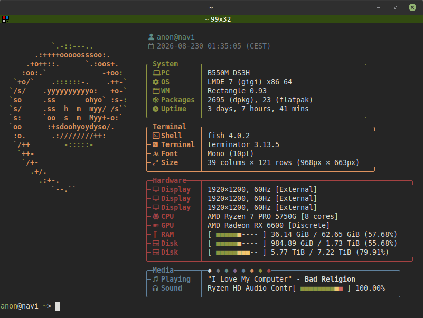
Task: Click the 'B550M DS3H' value
Action: tap(229, 73)
